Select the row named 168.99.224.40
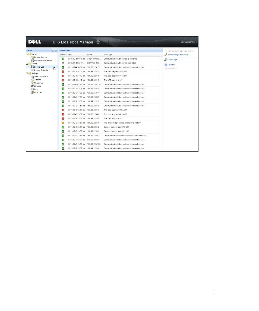Viewport: 259px width, 311px height. coord(109,148)
